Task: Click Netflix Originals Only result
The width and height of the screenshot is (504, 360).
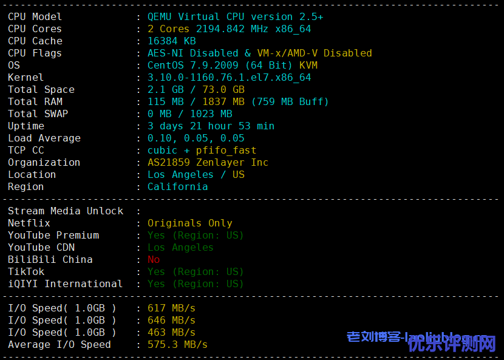Action: 189,223
